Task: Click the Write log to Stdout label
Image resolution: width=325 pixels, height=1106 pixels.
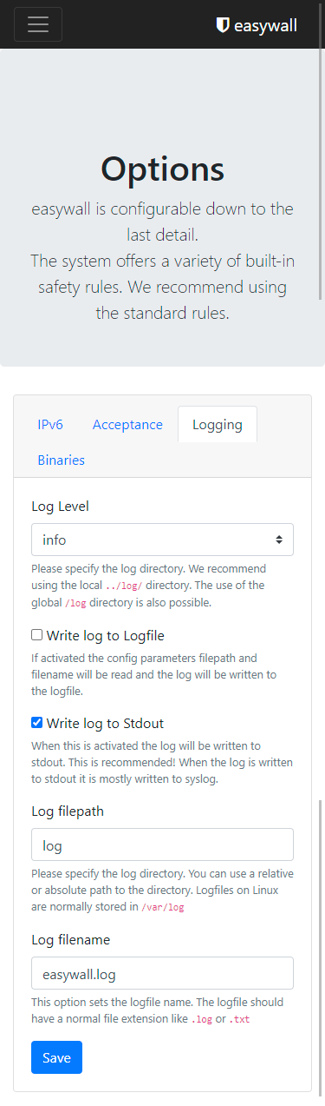Action: pyautogui.click(x=105, y=723)
